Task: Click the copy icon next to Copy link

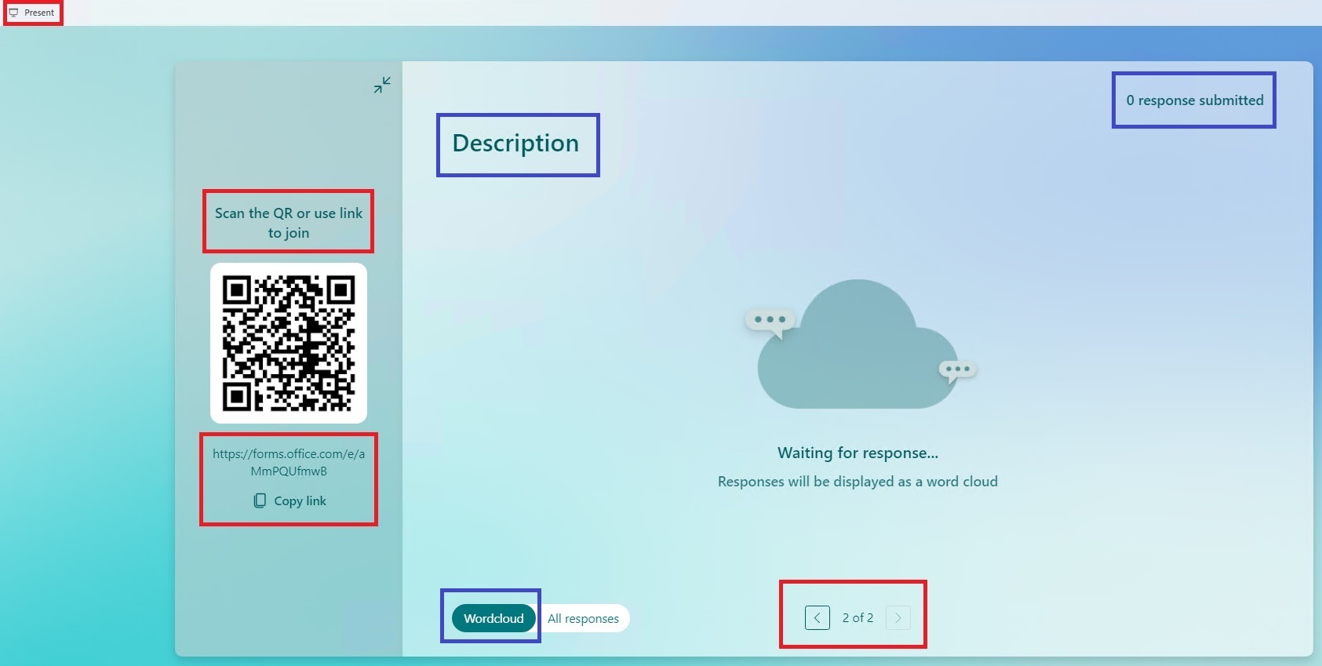Action: point(260,500)
